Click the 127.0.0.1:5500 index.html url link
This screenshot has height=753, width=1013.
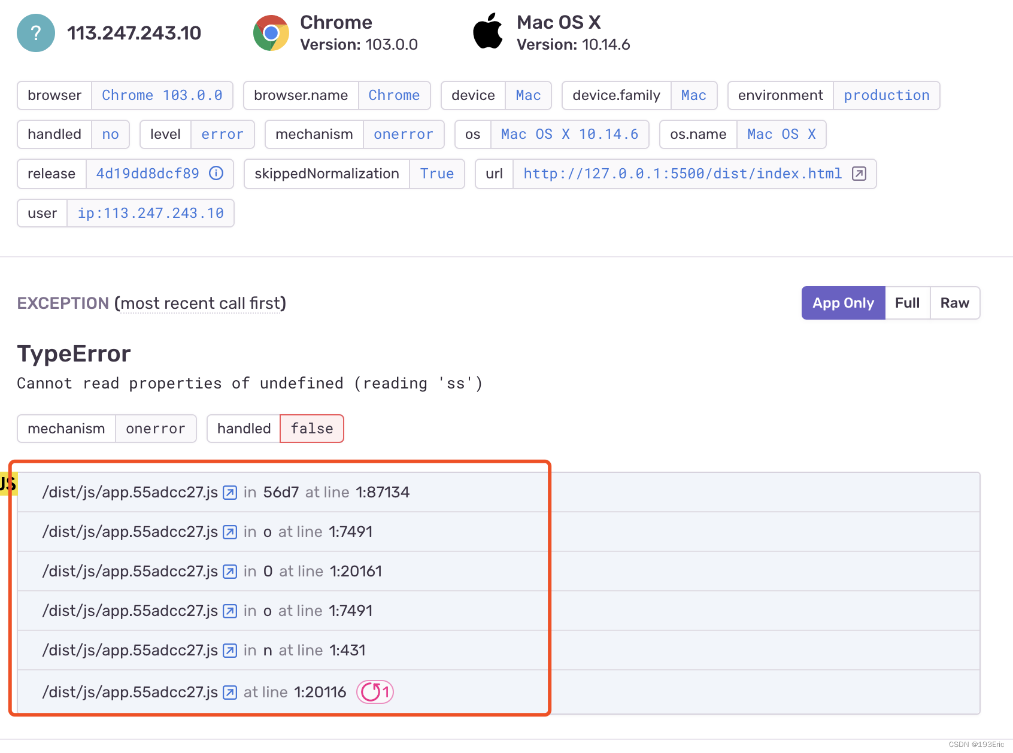(x=683, y=174)
